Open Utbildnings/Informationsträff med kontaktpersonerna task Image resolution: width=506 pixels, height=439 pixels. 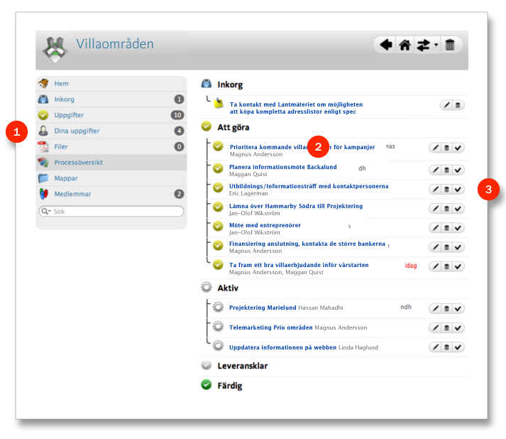(309, 186)
